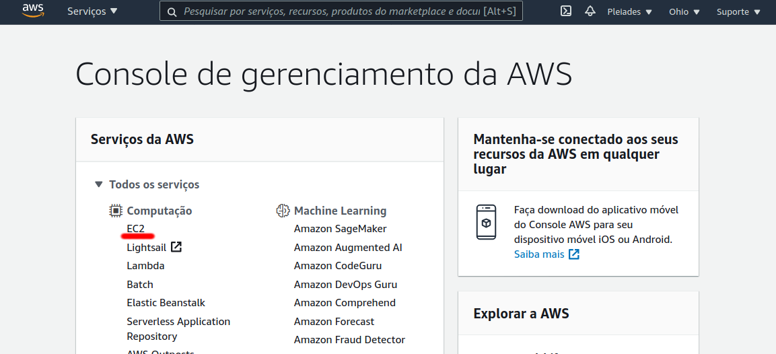This screenshot has width=776, height=354.
Task: Click the external link icon beside Lightsail
Action: [176, 246]
